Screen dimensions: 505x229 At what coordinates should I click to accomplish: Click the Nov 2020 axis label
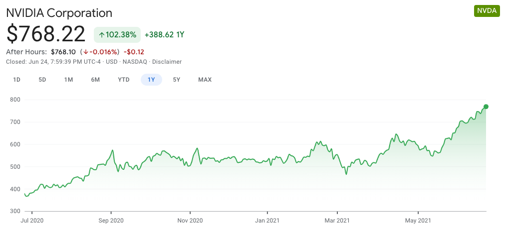[x=190, y=221]
